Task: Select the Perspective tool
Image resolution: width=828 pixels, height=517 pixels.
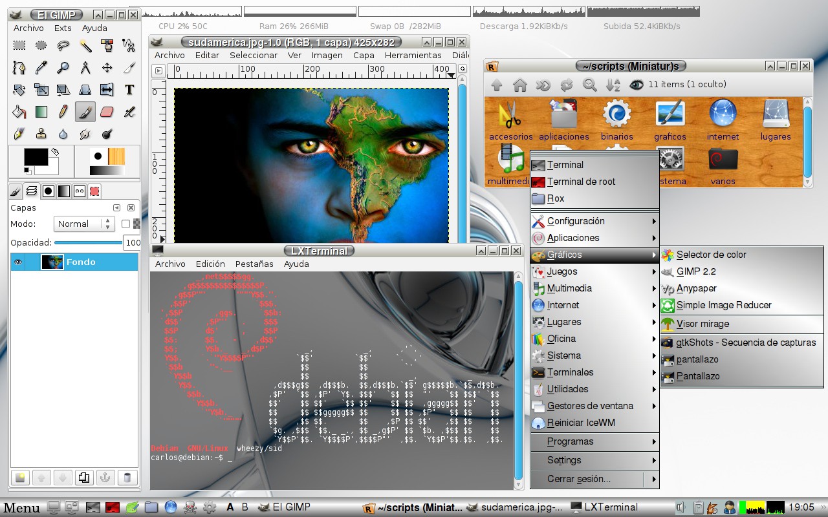Action: point(85,89)
